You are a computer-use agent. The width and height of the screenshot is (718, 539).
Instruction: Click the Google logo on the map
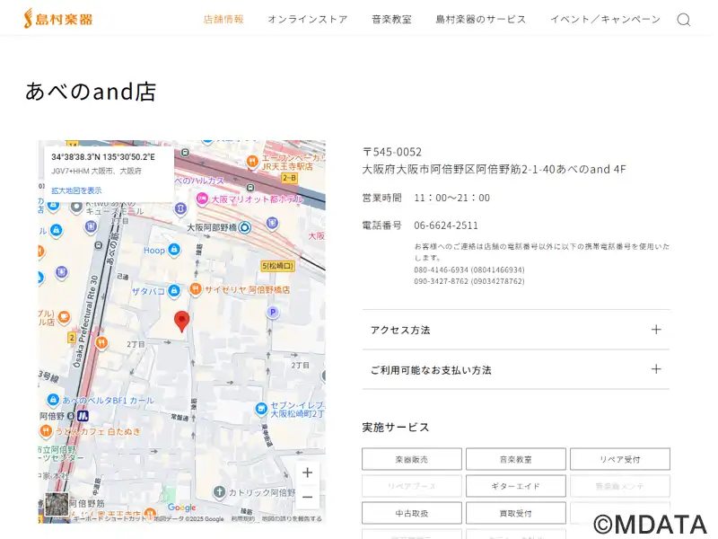(182, 508)
